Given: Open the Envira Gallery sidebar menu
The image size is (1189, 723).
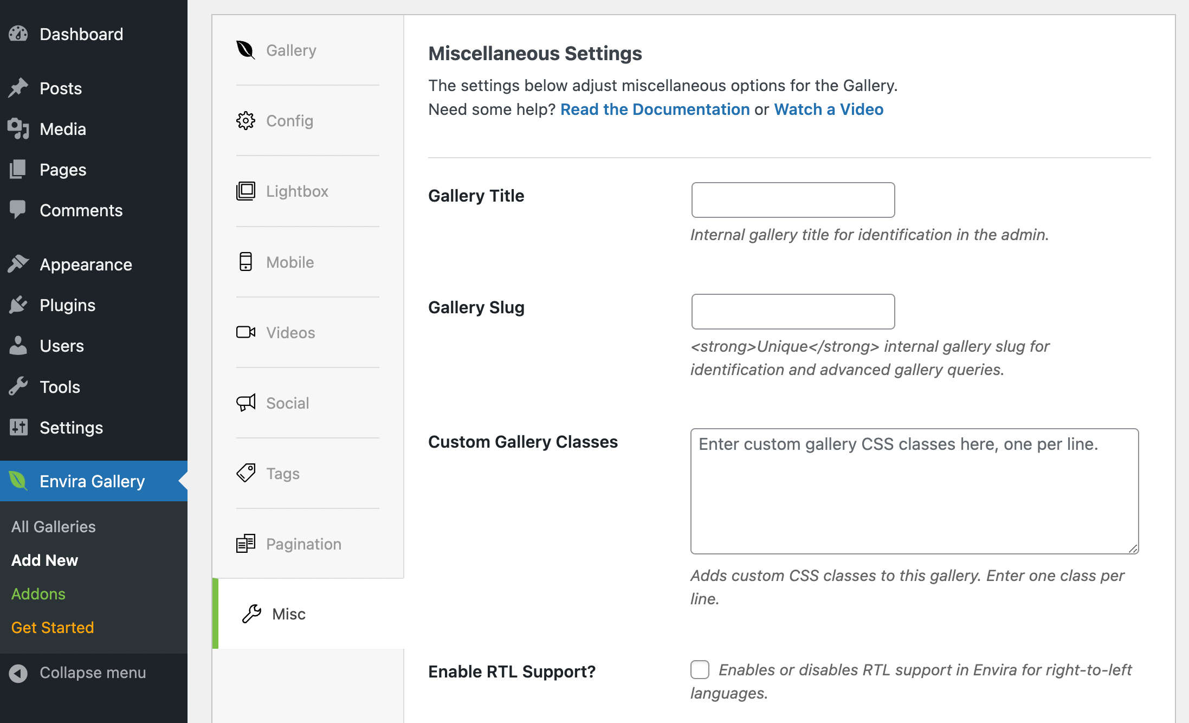Looking at the screenshot, I should coord(92,481).
